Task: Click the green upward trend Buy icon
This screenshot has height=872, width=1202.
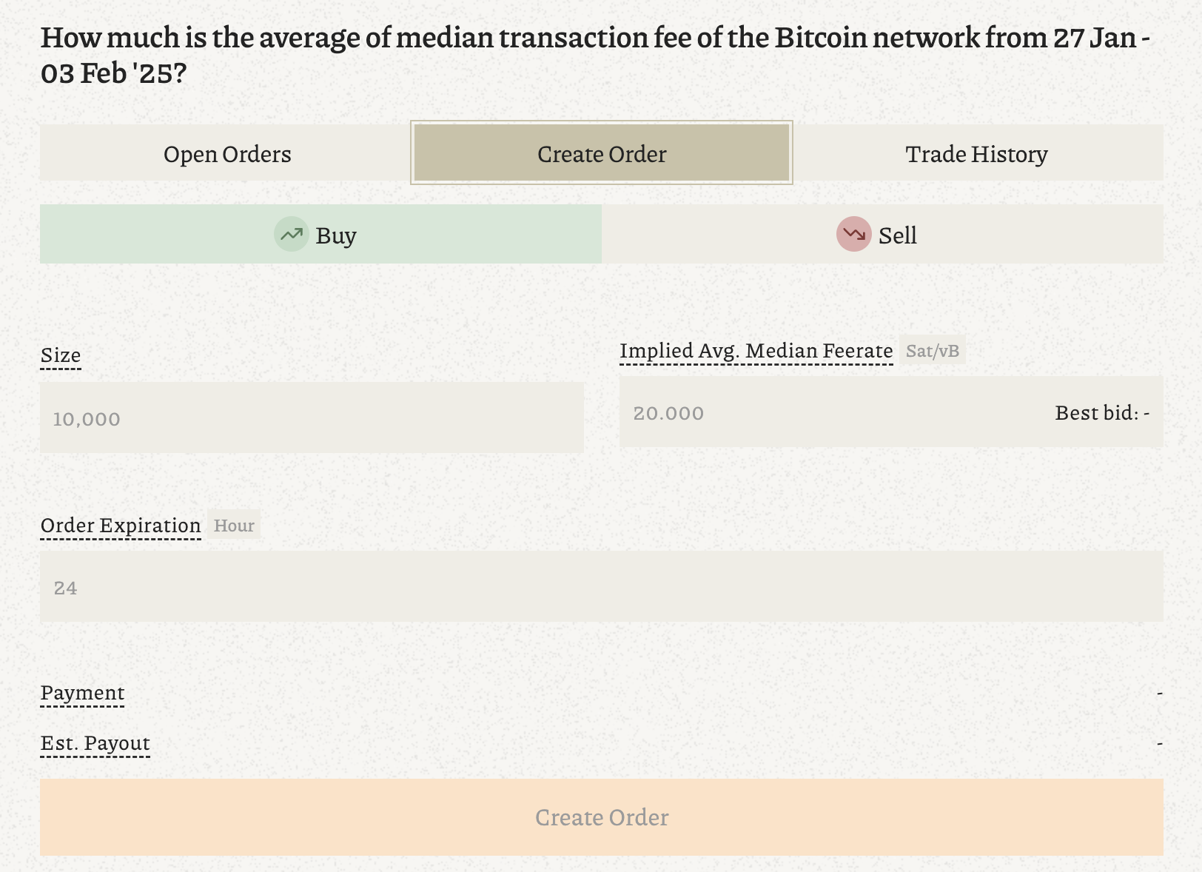Action: pyautogui.click(x=292, y=234)
